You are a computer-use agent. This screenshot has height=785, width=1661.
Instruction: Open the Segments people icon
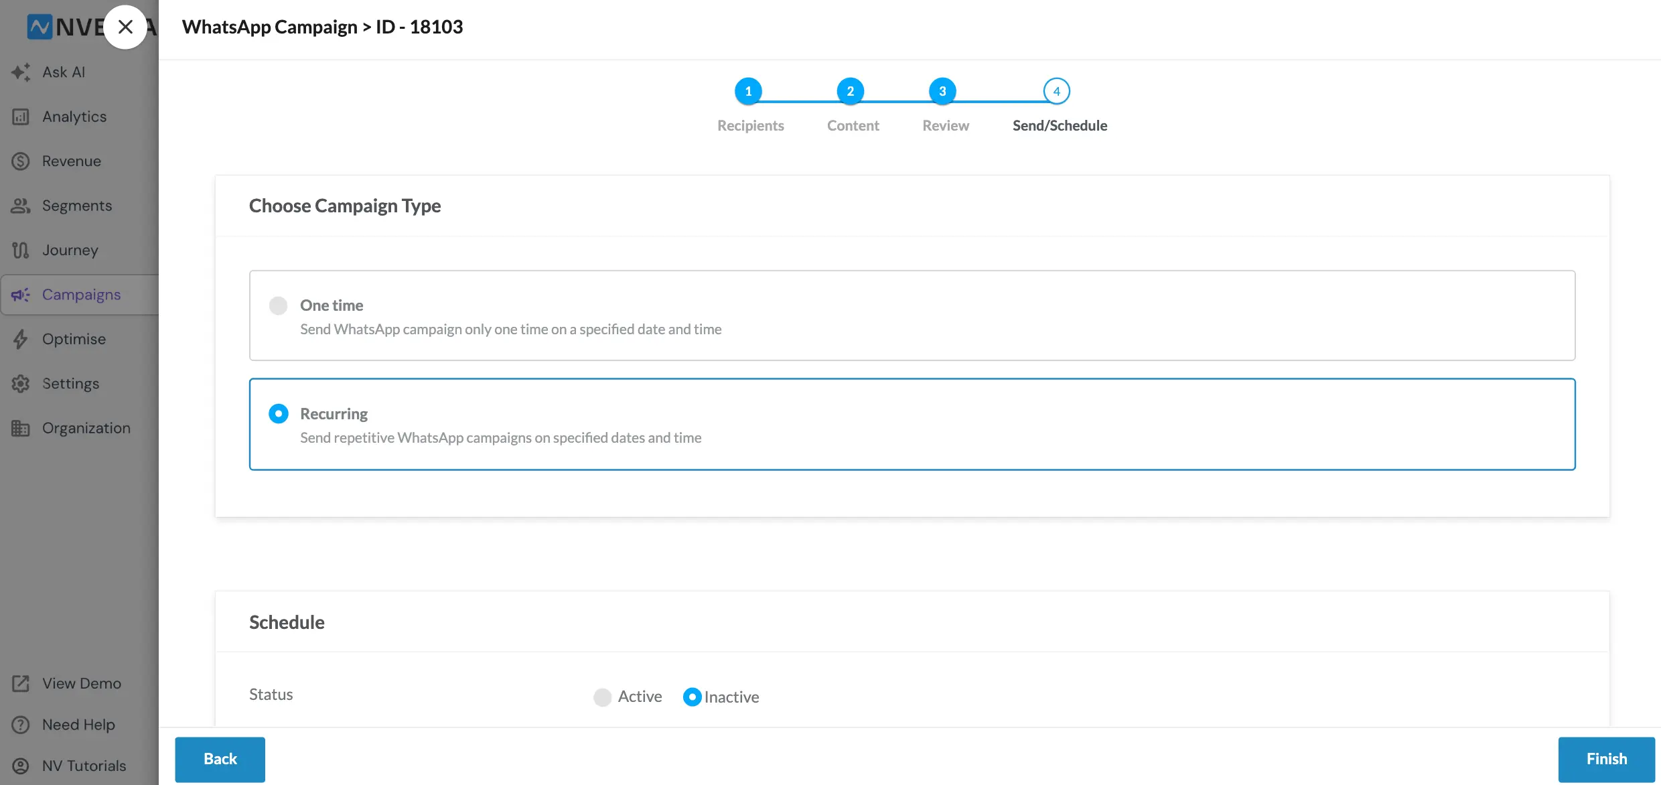click(x=21, y=206)
